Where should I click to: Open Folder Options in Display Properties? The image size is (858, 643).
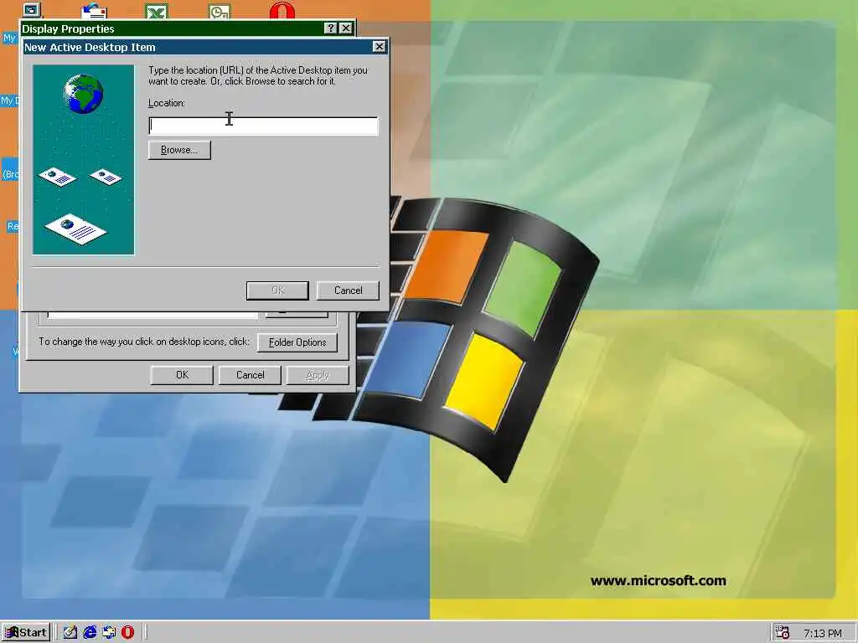(x=297, y=342)
